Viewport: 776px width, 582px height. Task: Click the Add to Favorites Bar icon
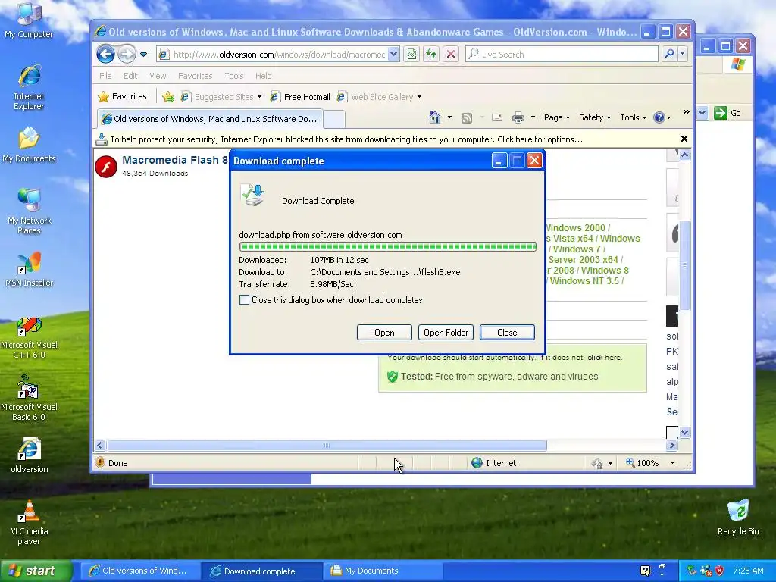tap(168, 97)
